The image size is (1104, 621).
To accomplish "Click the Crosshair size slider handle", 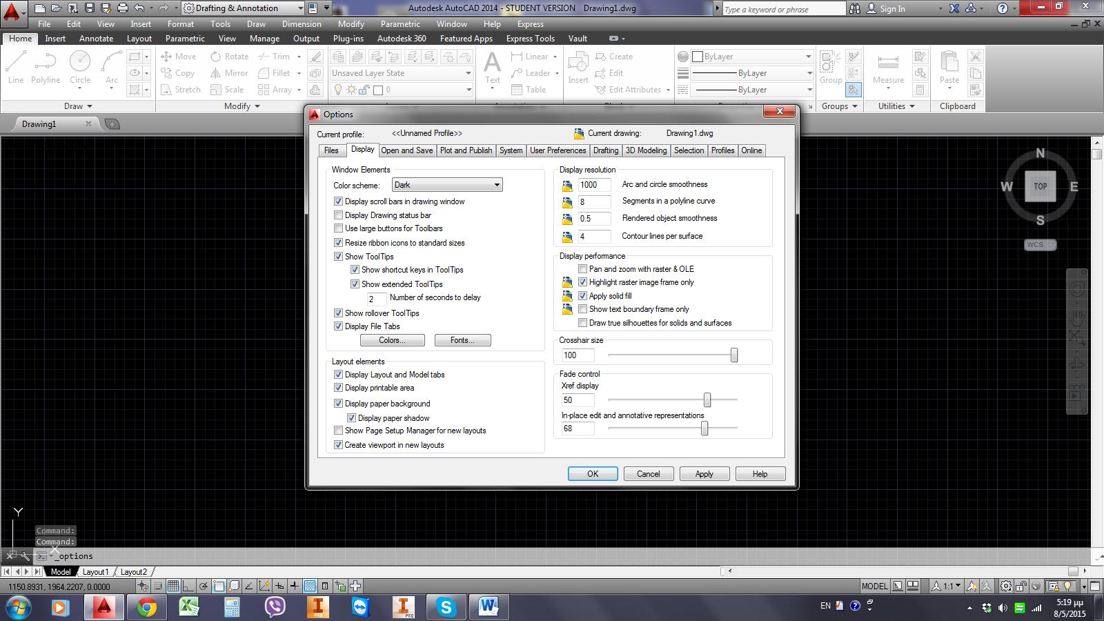I will point(734,355).
